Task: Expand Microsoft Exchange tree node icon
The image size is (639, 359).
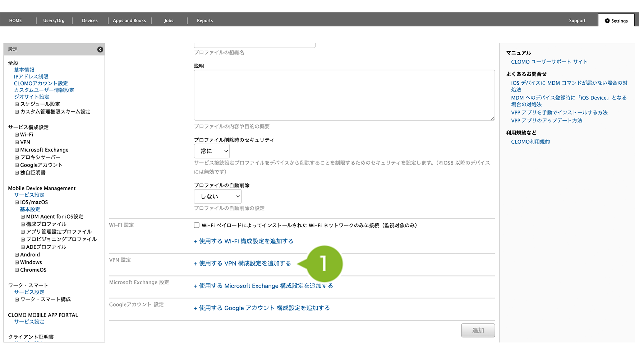Action: point(17,150)
